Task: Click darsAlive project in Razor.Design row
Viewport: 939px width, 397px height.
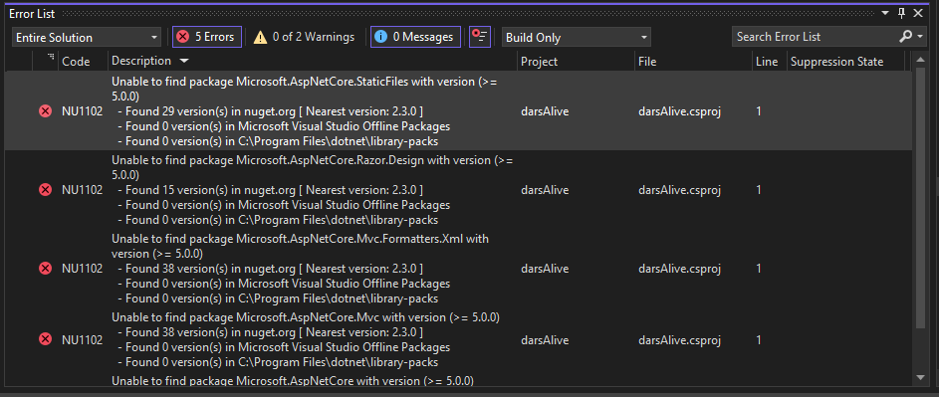Action: tap(545, 190)
